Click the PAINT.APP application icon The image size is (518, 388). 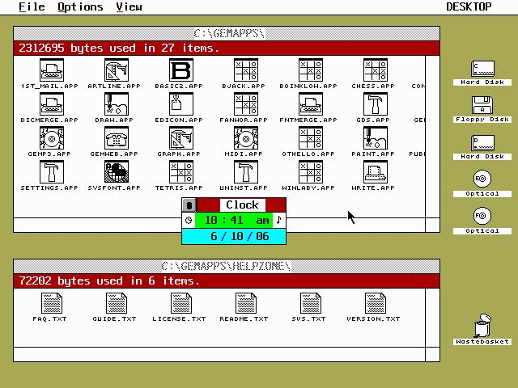374,139
